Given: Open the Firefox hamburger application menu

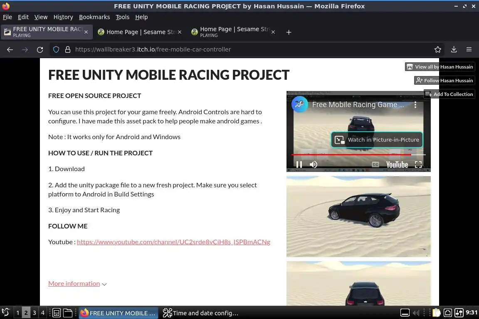Looking at the screenshot, I should point(469,49).
